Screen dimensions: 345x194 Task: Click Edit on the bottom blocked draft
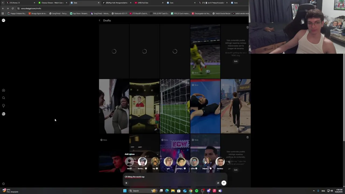pos(236,170)
